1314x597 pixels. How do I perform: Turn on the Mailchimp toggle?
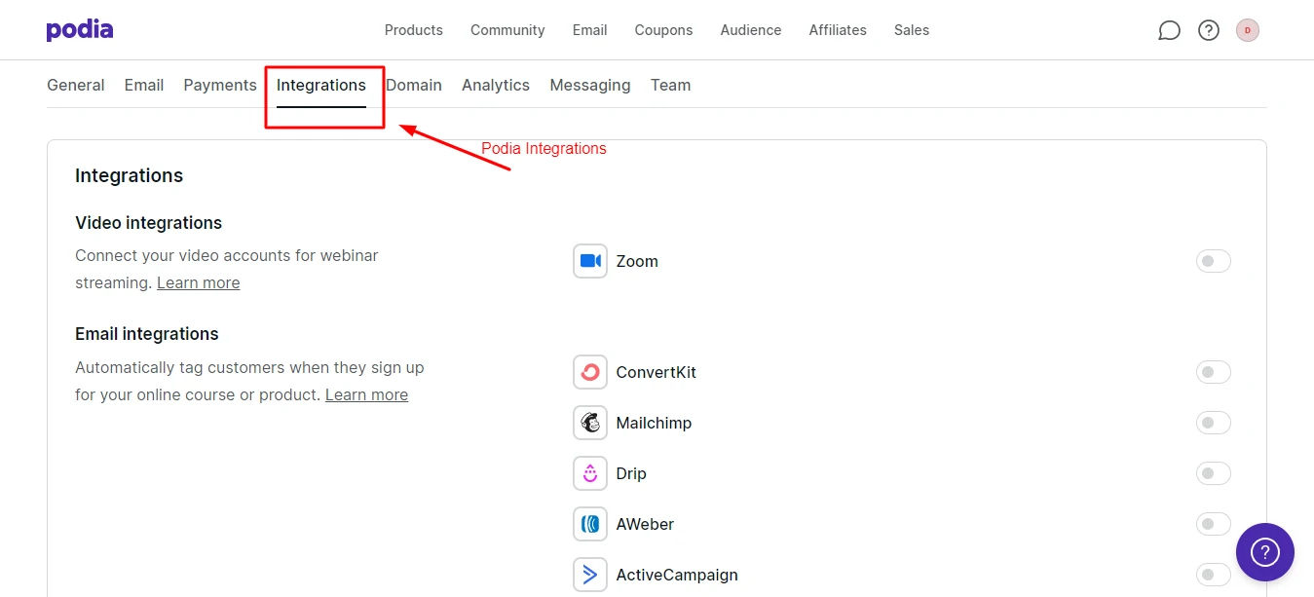[1214, 423]
